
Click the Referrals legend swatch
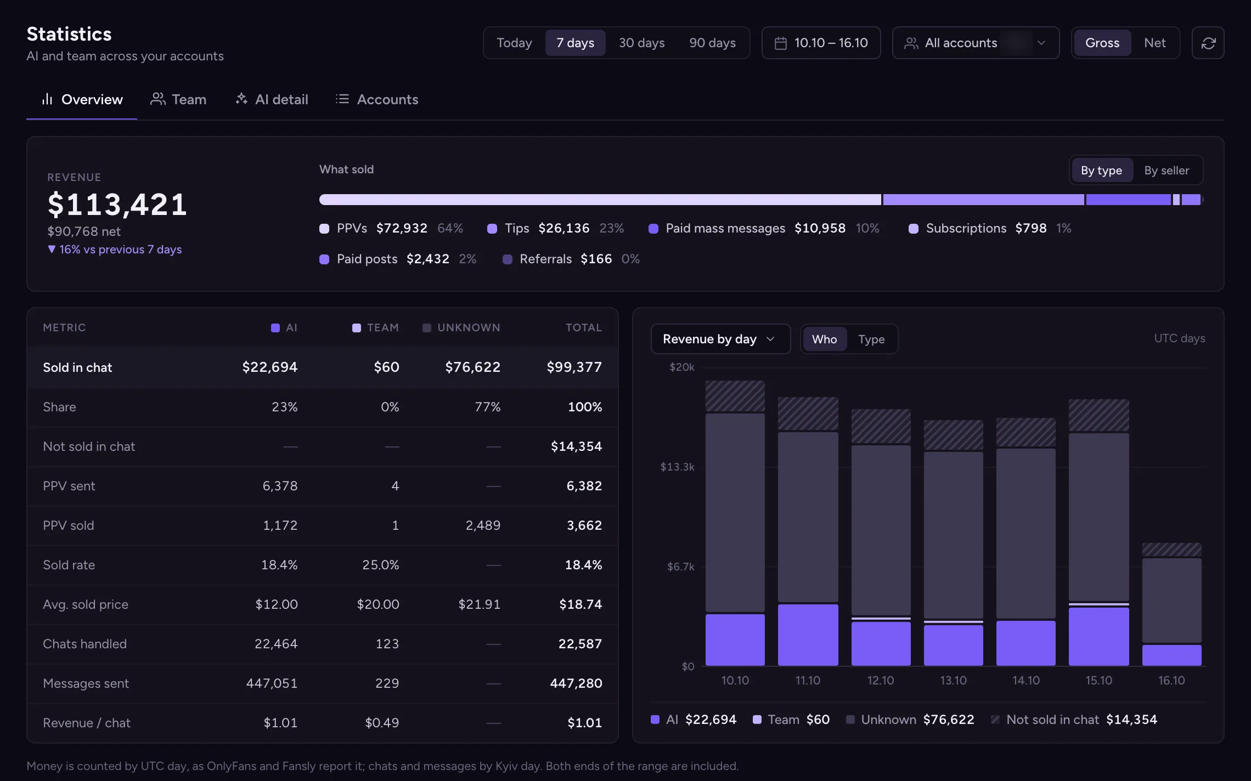[508, 259]
